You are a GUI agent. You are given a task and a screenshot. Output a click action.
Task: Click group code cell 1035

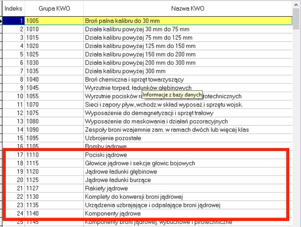click(x=54, y=71)
